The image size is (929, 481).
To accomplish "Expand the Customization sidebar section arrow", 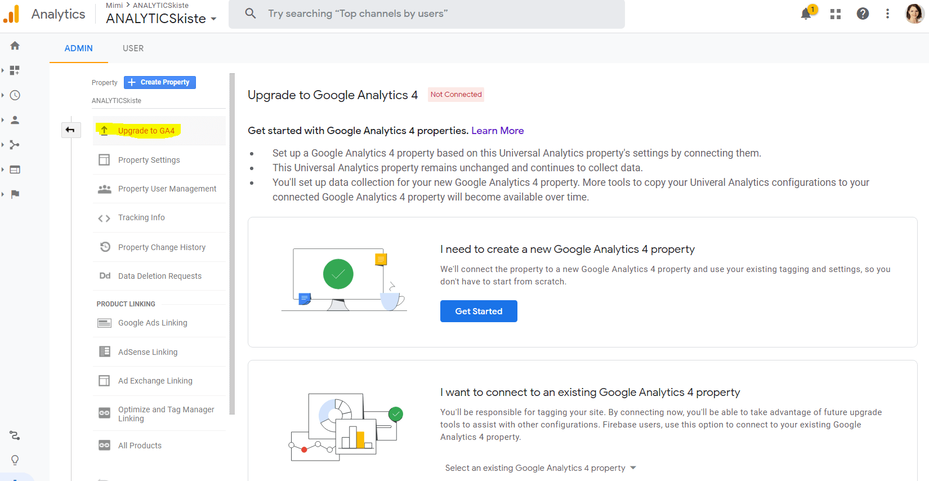I will 3,70.
